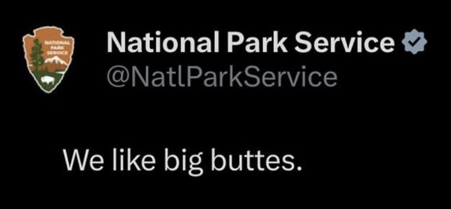Click the blue verified badge

tap(414, 42)
